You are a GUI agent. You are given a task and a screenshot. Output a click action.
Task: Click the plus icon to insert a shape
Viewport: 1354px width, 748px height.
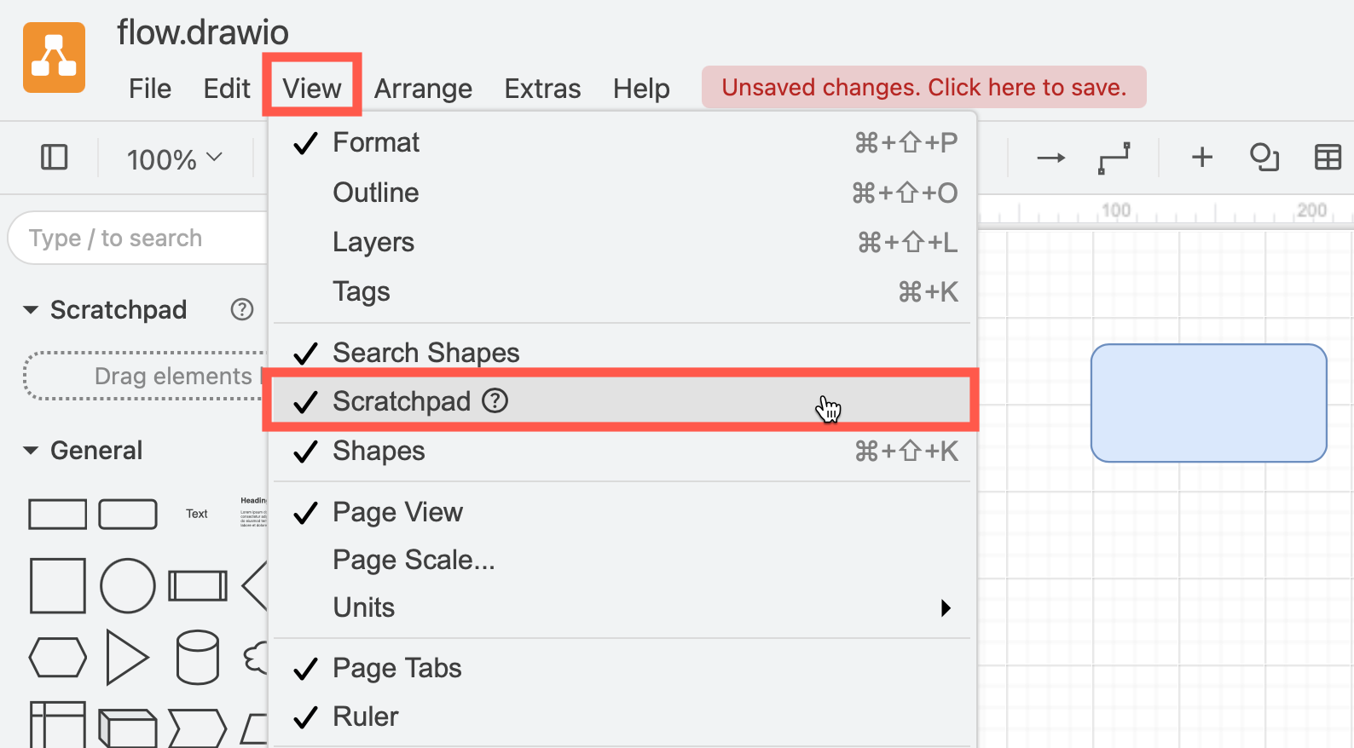point(1201,157)
